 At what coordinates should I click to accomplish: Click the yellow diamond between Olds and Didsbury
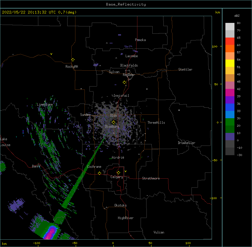(113, 122)
